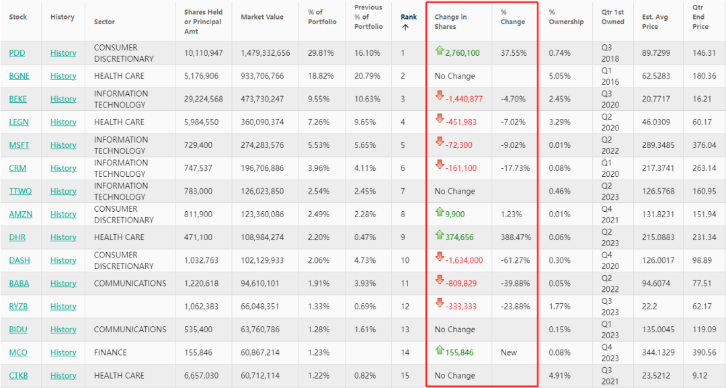Open the BIDU stock link

(18, 329)
